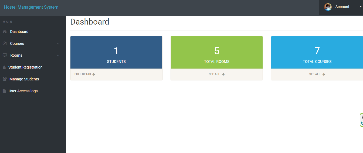Click the Rooms monitor icon in sidebar
The width and height of the screenshot is (363, 153).
[x=5, y=55]
